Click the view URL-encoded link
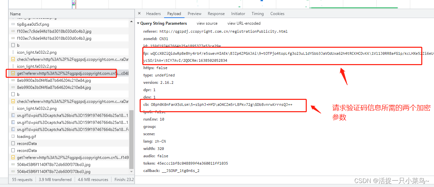Viewport: 434px width, 187px height. tap(244, 23)
